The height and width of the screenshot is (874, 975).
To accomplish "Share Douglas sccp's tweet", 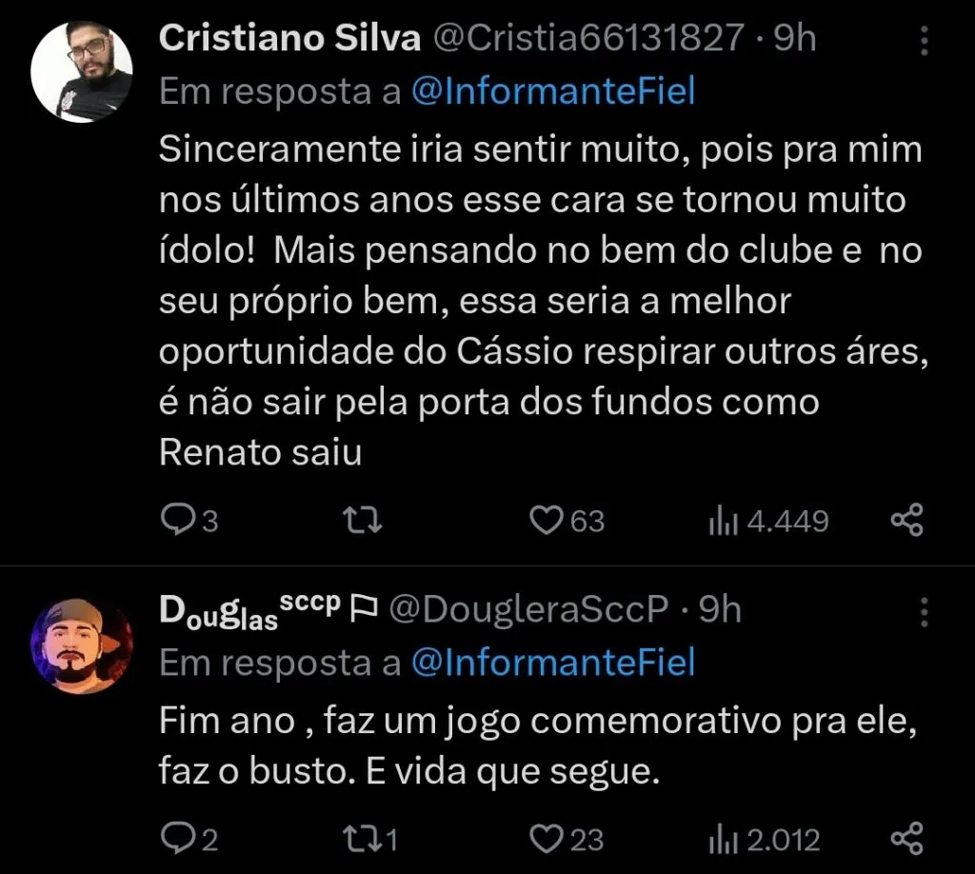I will coord(908,839).
